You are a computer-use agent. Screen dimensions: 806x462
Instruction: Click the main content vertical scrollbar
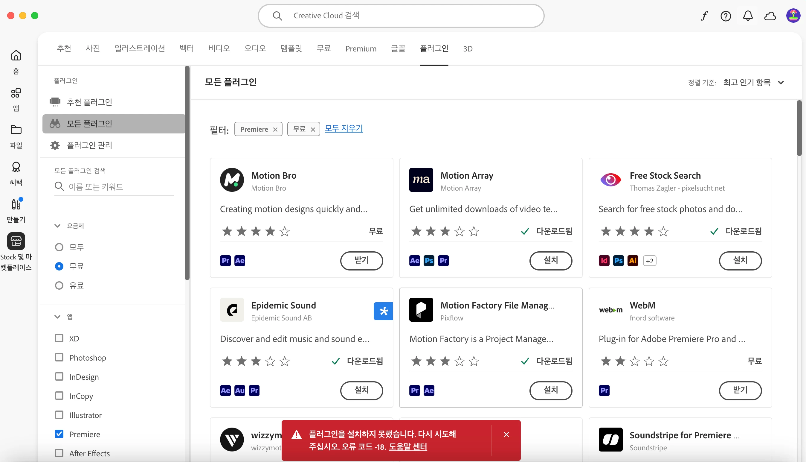click(x=799, y=128)
